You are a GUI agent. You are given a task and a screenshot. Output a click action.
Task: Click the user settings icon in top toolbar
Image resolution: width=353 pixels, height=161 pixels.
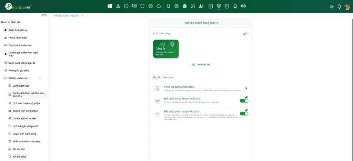pyautogui.click(x=118, y=6)
